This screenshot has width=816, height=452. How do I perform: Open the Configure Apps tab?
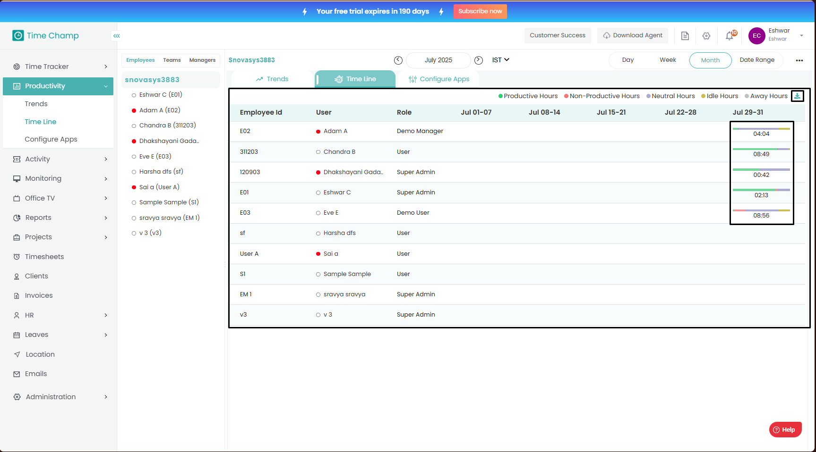click(x=439, y=79)
